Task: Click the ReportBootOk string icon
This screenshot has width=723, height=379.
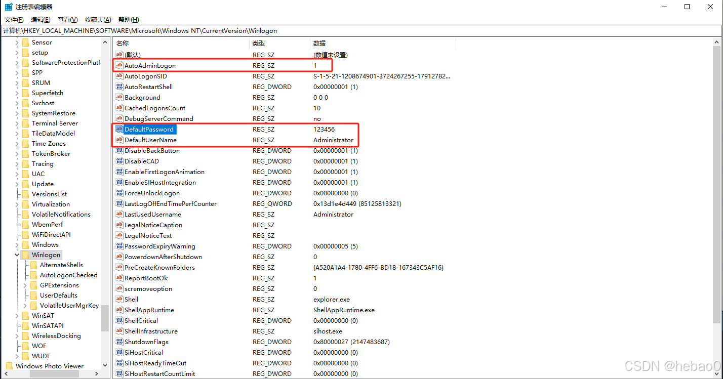Action: [119, 278]
